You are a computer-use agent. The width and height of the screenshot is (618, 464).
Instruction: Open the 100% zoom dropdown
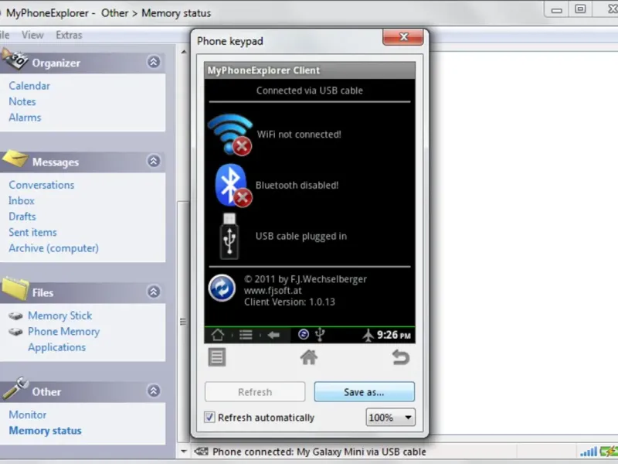pyautogui.click(x=391, y=417)
